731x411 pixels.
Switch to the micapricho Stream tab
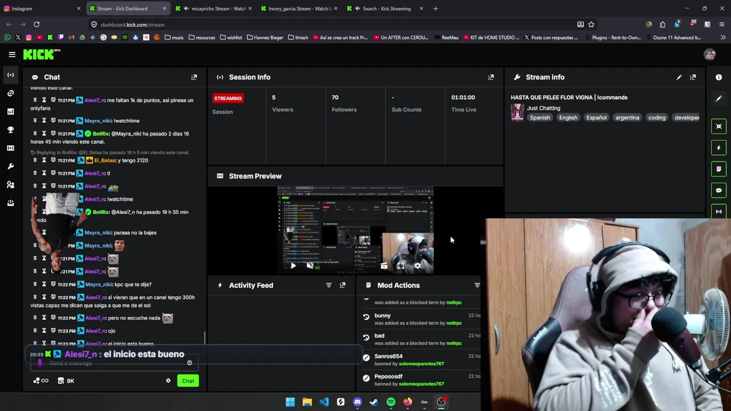point(215,9)
